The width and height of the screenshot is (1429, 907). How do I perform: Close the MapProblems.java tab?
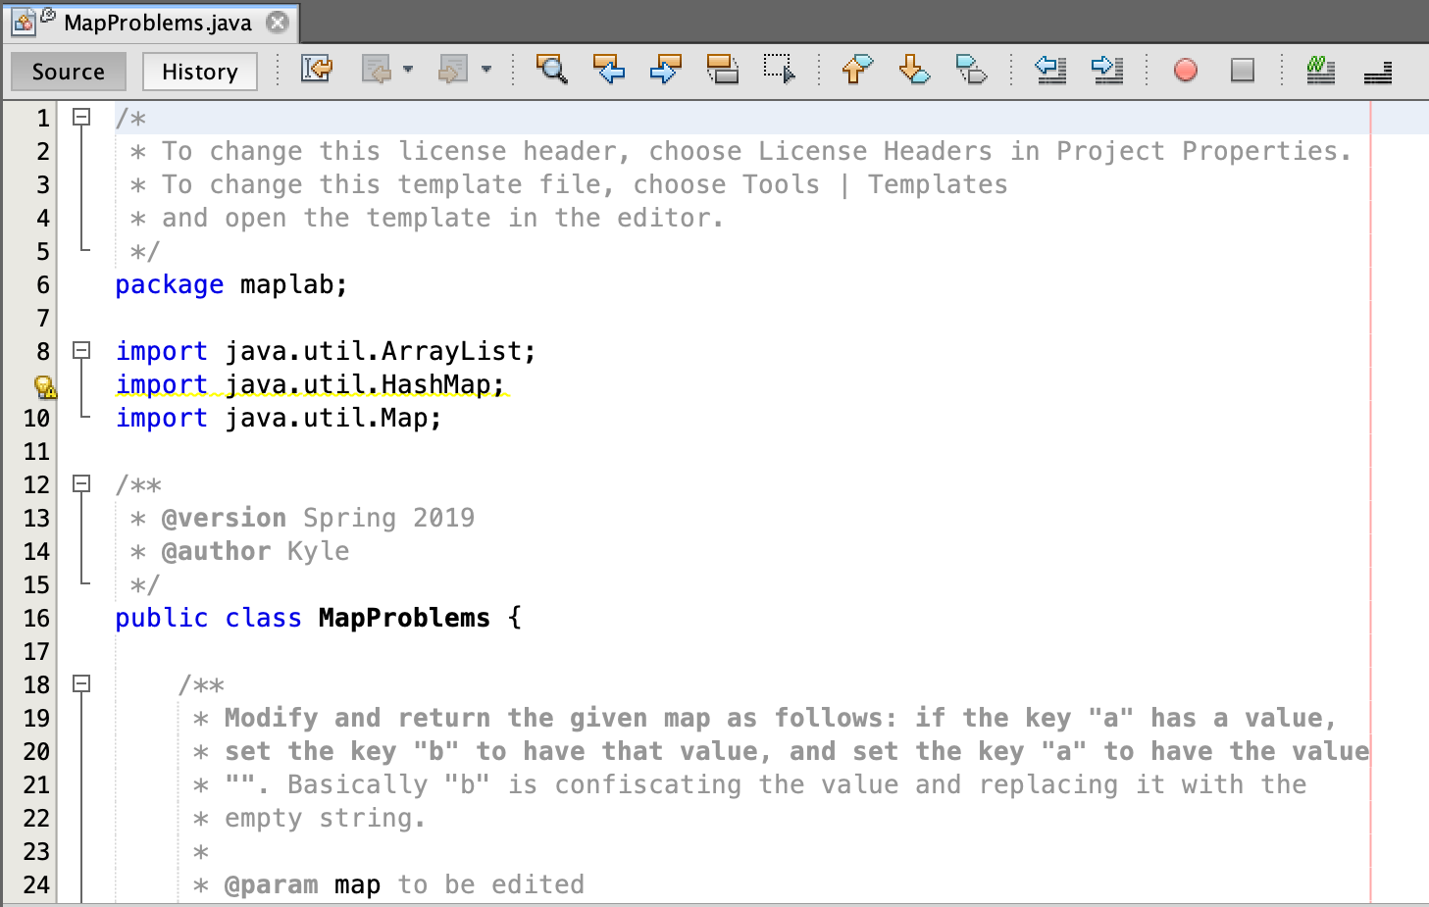click(279, 22)
